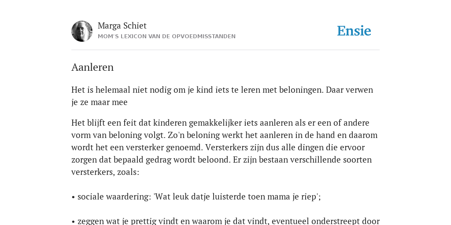Open author name Marga Schiet
Image resolution: width=451 pixels, height=225 pixels.
coord(122,25)
